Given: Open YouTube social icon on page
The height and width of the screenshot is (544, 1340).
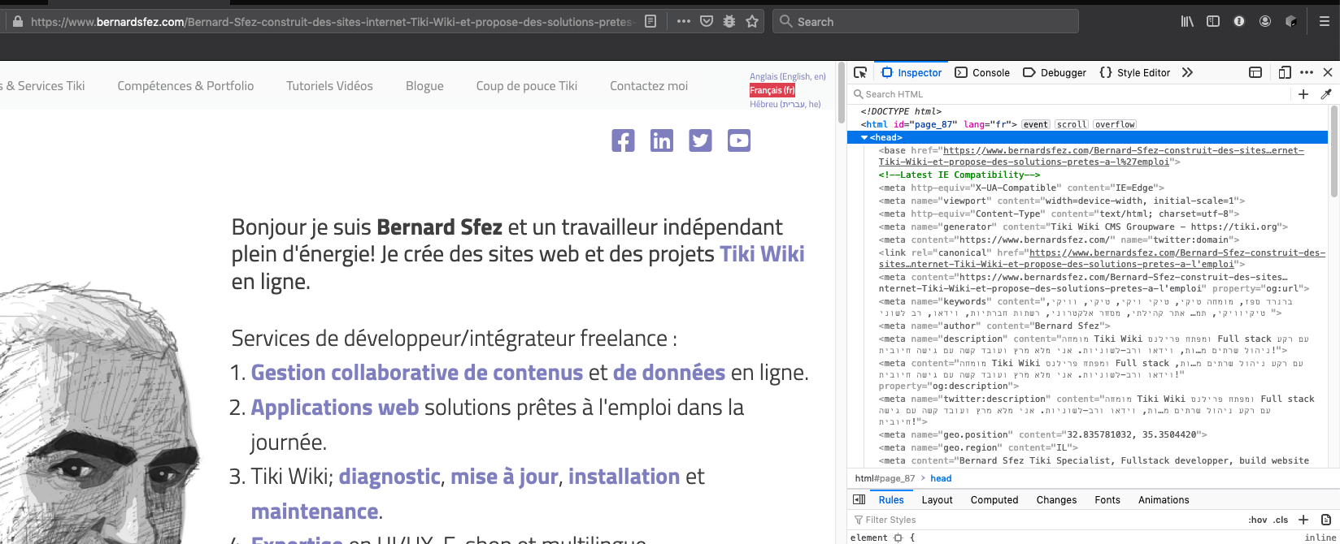Looking at the screenshot, I should 739,140.
